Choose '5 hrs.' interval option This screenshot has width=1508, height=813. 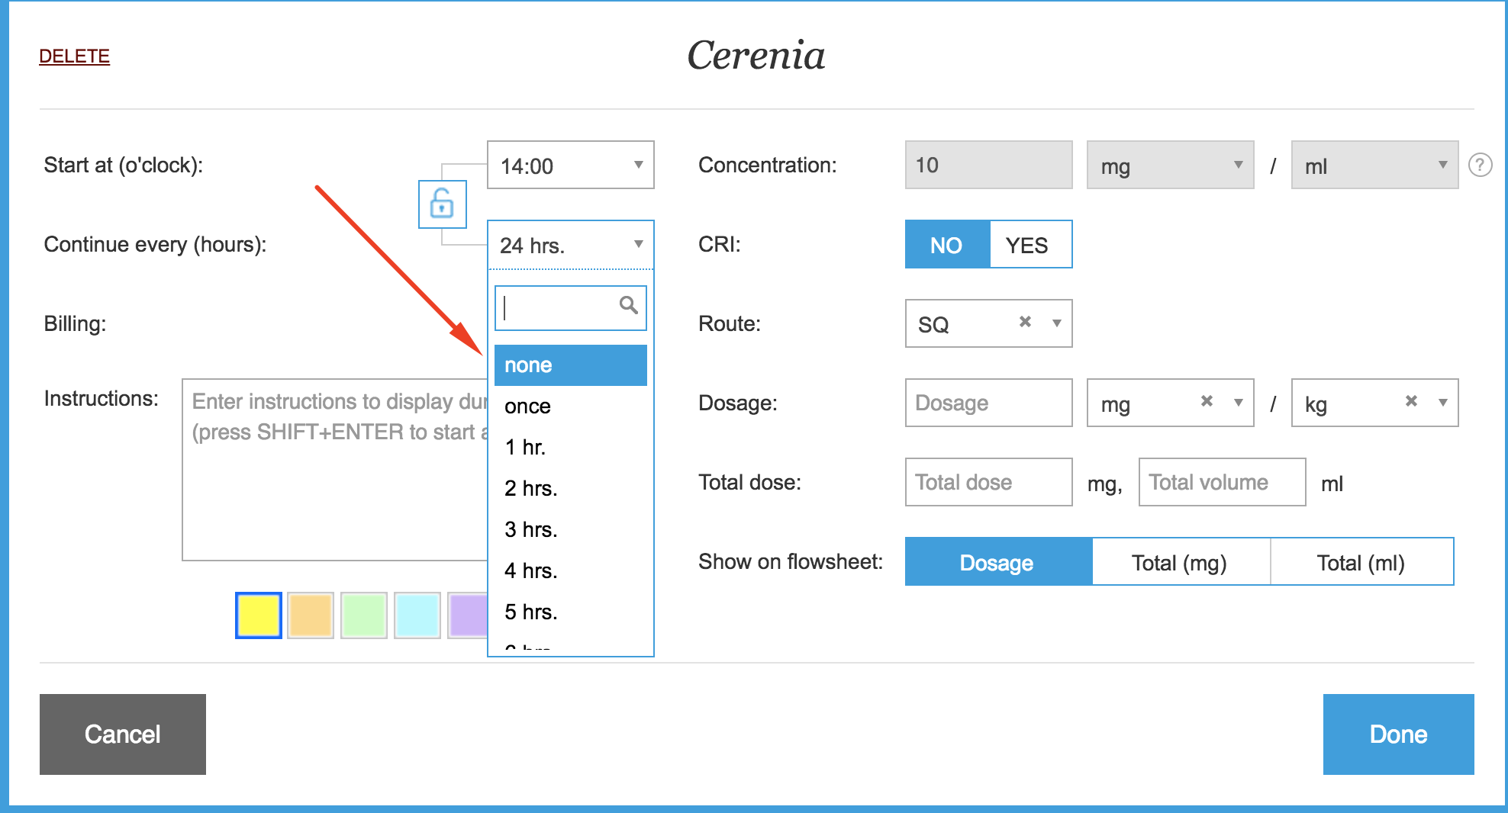click(x=570, y=612)
